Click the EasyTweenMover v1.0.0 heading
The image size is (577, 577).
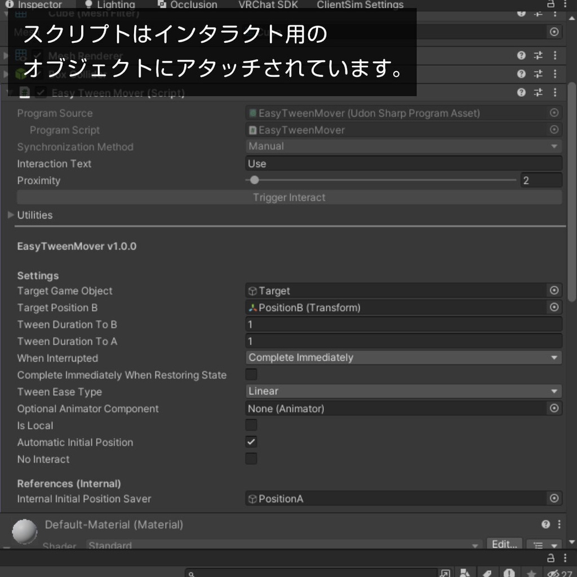coord(77,246)
